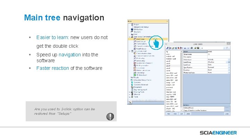Viewport: 250px width, 140px height.
Task: Click the Edit button in Load cases dialog
Action: [182, 114]
